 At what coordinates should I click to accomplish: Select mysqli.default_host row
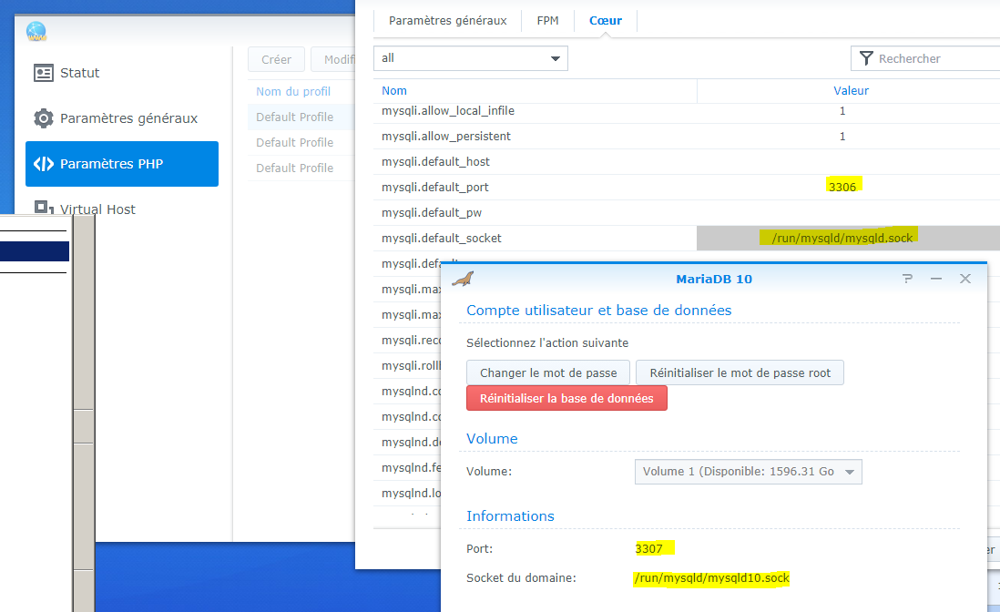(686, 162)
